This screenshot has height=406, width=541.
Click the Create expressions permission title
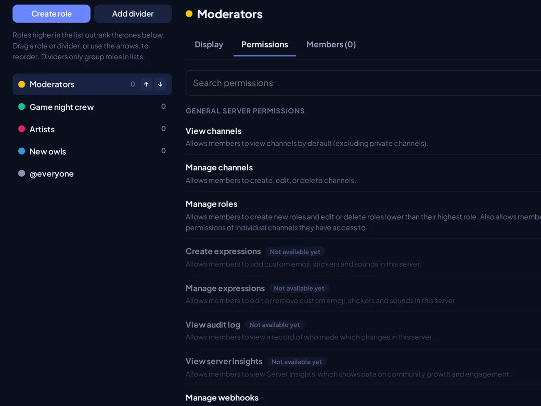click(x=223, y=251)
